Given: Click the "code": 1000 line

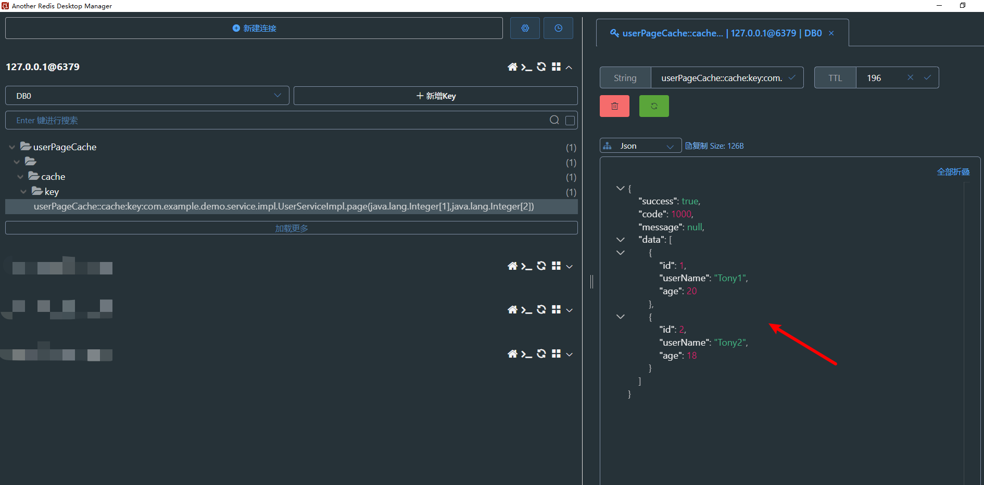Looking at the screenshot, I should (666, 214).
